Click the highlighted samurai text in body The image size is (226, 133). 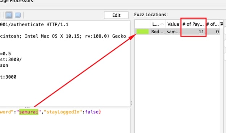coord(29,112)
